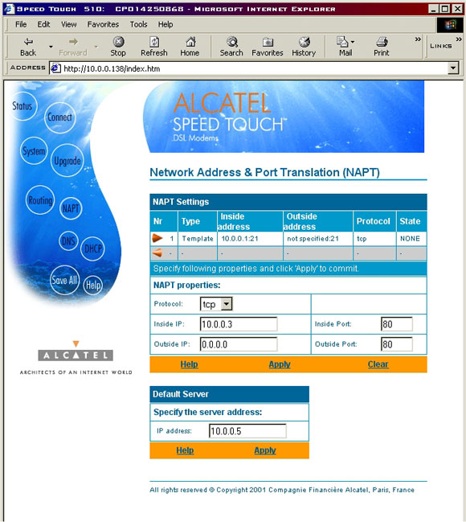Click the Stop toolbar icon

coord(118,47)
